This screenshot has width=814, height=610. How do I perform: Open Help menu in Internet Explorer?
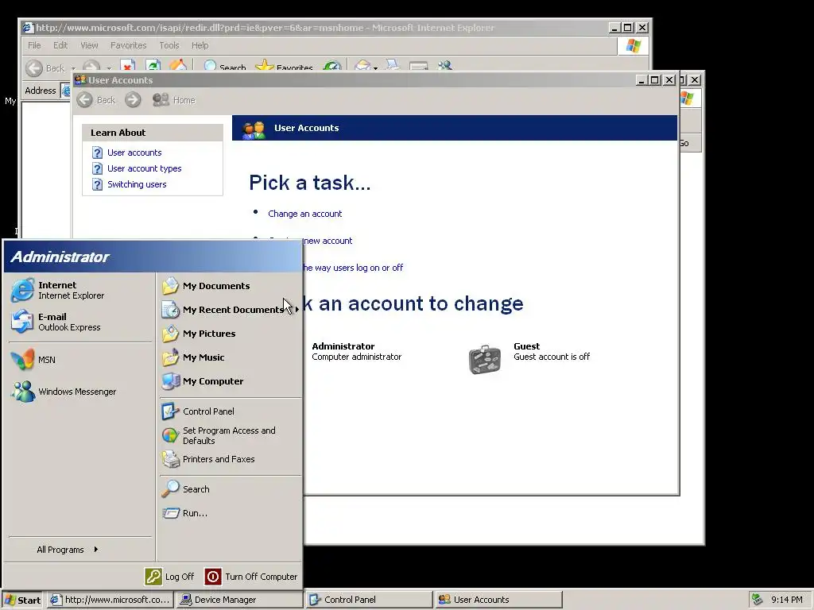tap(200, 45)
